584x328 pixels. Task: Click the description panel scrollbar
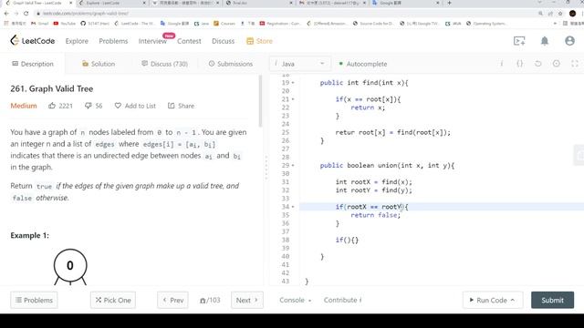tap(260, 100)
